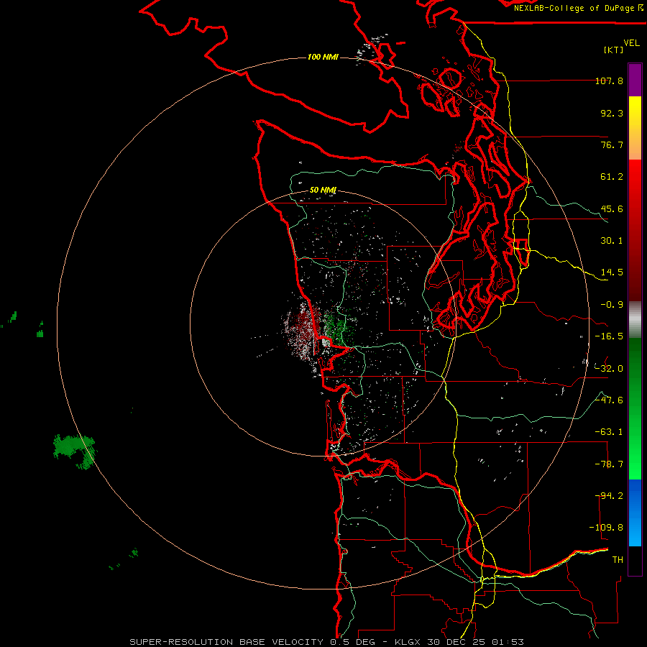647x647 pixels.
Task: Click the 107.8 velocity scale value
Action: pyautogui.click(x=609, y=81)
